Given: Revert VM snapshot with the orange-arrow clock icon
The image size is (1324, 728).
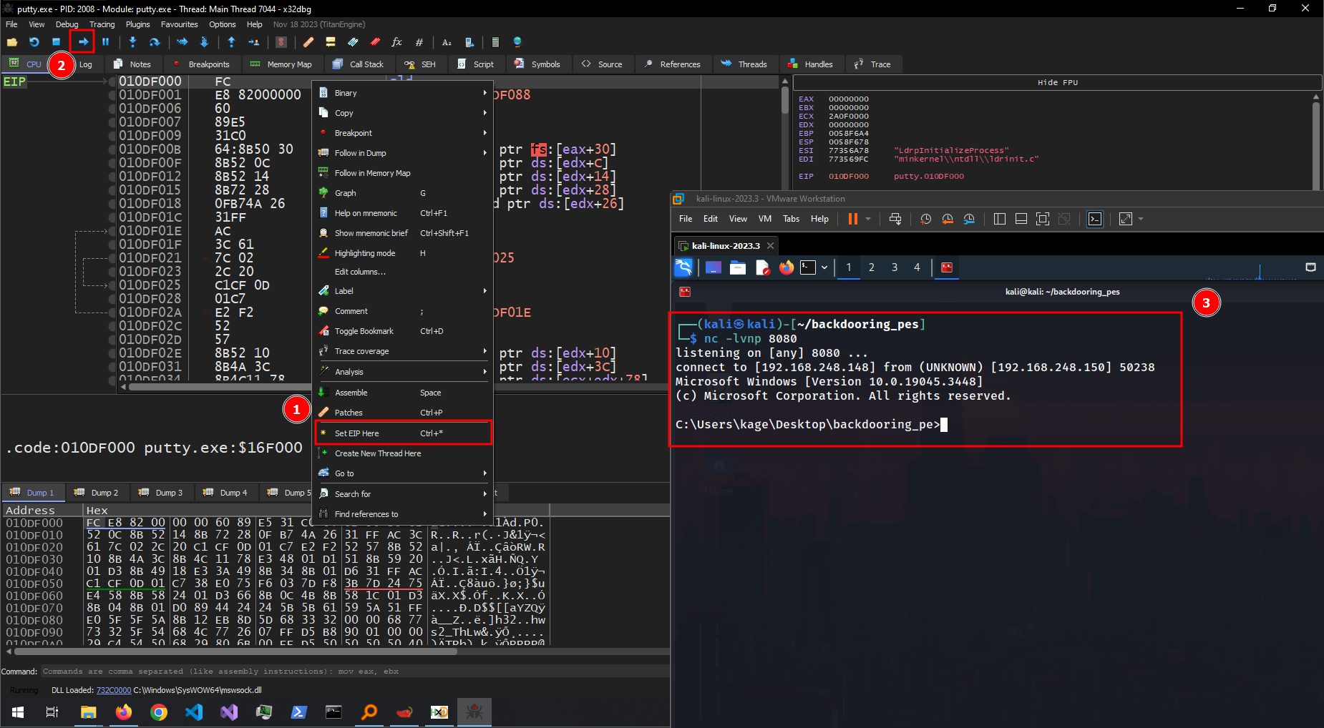Looking at the screenshot, I should 948,219.
